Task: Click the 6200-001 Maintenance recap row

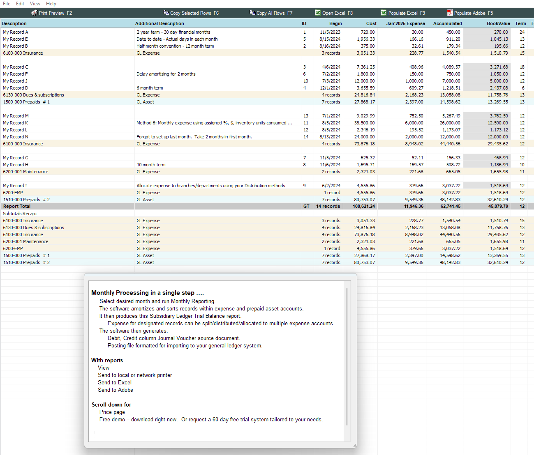Action: pyautogui.click(x=267, y=241)
